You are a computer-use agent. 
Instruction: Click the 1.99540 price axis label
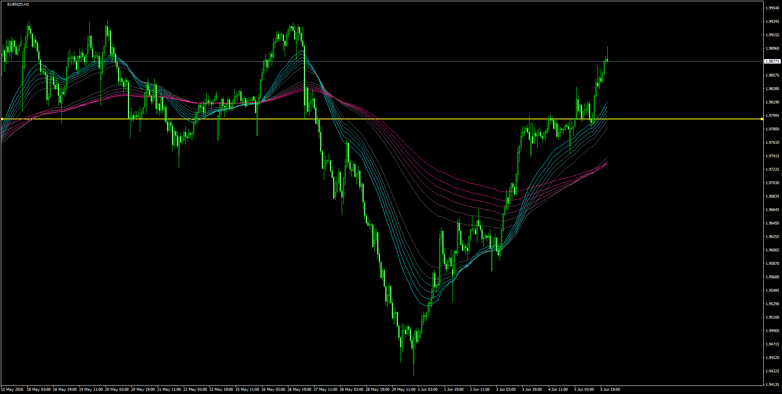[x=773, y=8]
